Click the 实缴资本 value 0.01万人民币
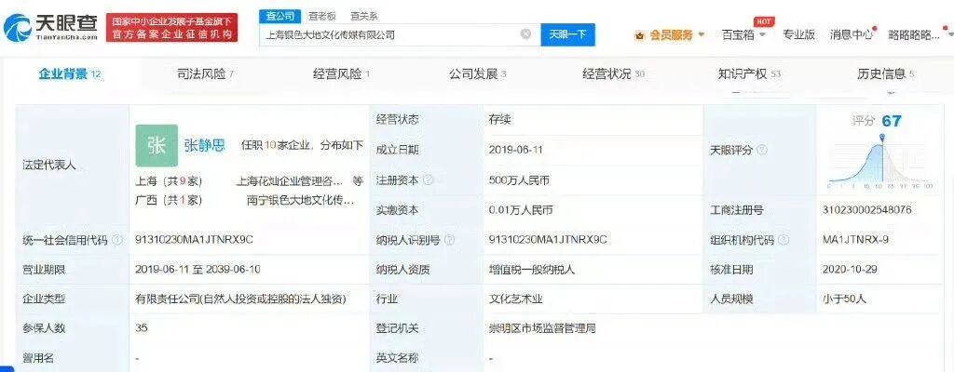The width and height of the screenshot is (954, 372). (x=520, y=209)
